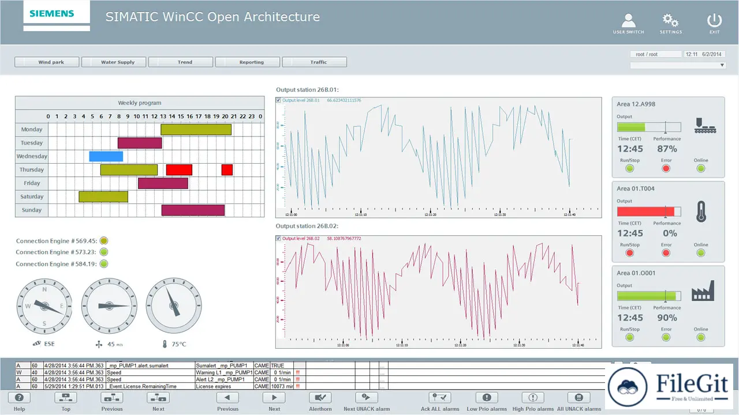
Task: Click Sunday magenta schedule block
Action: pyautogui.click(x=193, y=210)
